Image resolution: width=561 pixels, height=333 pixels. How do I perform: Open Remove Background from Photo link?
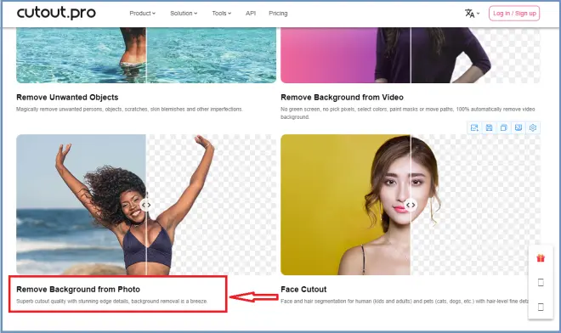click(78, 290)
